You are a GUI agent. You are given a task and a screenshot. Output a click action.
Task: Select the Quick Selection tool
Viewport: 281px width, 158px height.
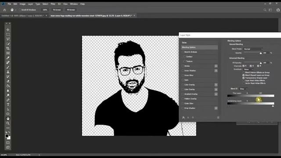tap(8, 44)
